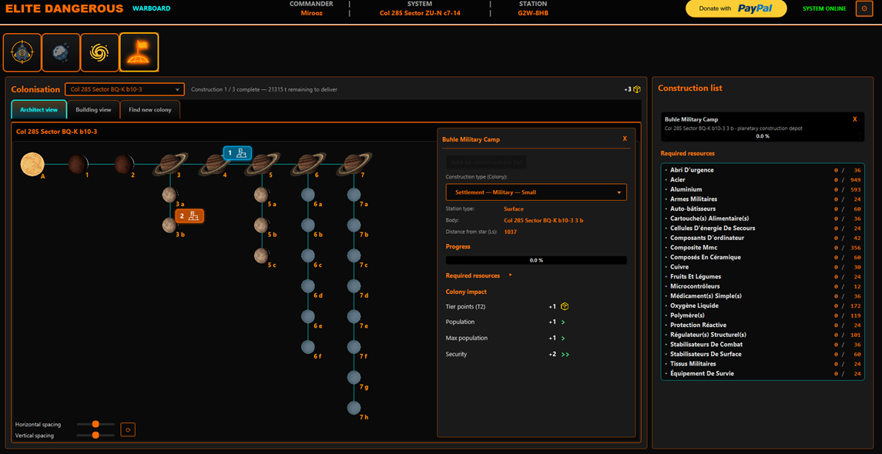This screenshot has height=454, width=882.
Task: Click the settings gear icon
Action: point(864,8)
